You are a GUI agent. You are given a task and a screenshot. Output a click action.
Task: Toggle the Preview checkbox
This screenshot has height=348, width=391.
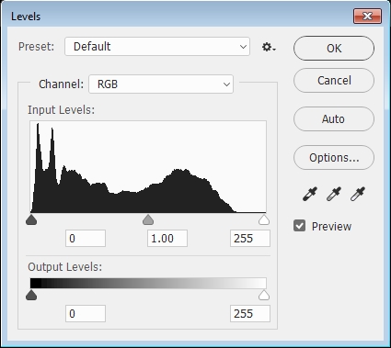tap(299, 226)
